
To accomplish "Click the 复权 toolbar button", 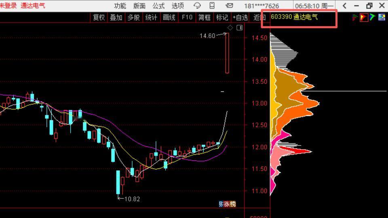I will pyautogui.click(x=99, y=17).
